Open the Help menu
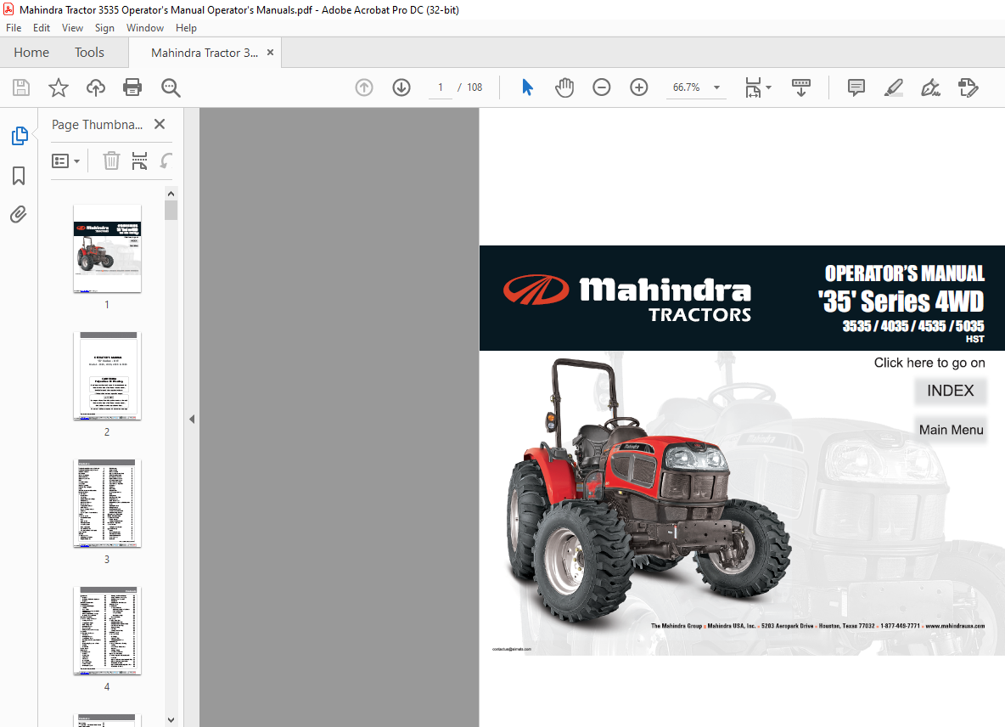1005x727 pixels. pos(186,27)
